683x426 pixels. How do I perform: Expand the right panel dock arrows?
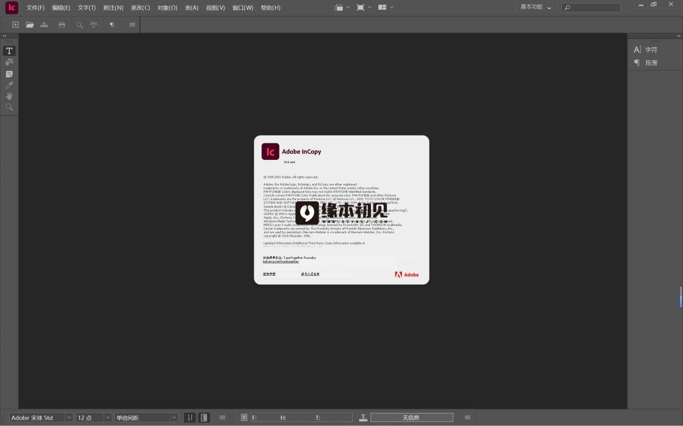pos(678,35)
